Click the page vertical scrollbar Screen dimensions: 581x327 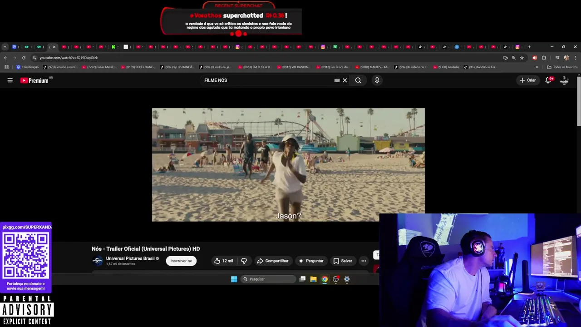pyautogui.click(x=579, y=102)
